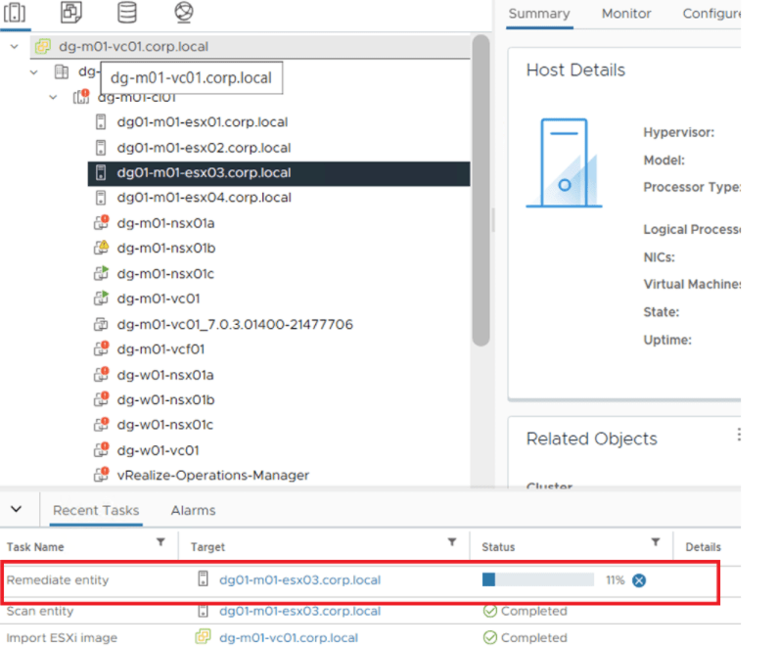Collapse the dg-m01-cl01 cluster node
This screenshot has height=646, width=778.
53,97
